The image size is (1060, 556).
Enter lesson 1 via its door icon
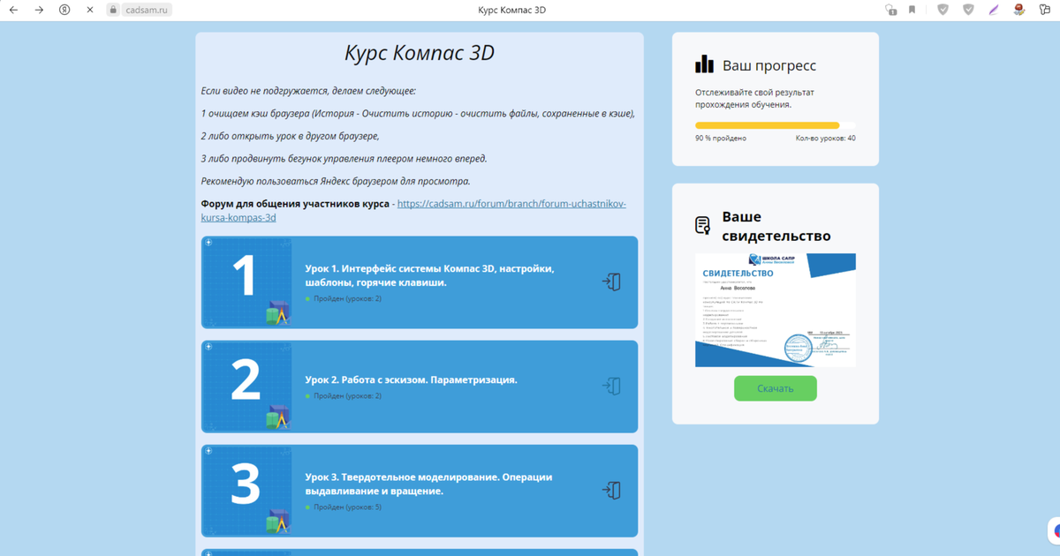(611, 282)
